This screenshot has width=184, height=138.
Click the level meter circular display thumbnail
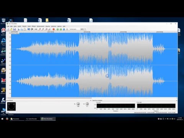pos(11,106)
